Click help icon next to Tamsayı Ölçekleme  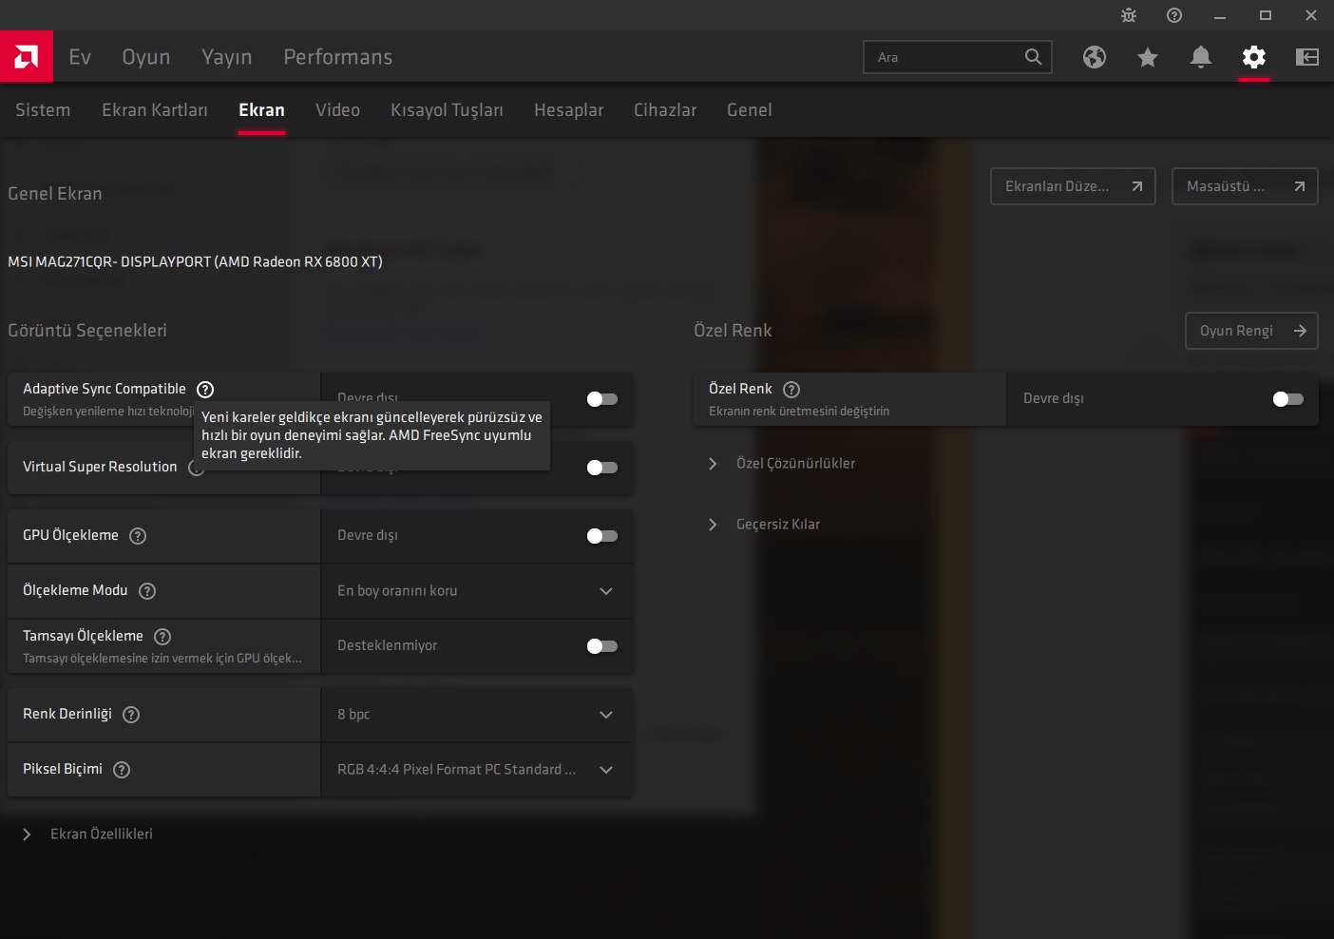162,637
